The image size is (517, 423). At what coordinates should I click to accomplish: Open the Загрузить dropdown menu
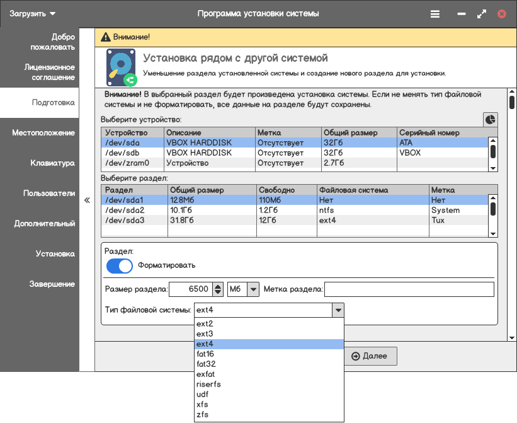click(33, 13)
